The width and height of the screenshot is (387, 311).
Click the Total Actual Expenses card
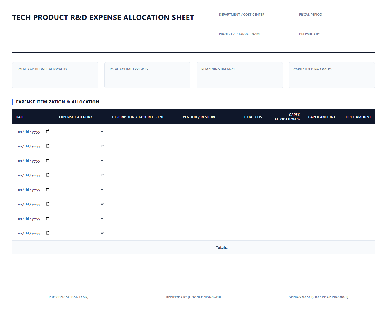(x=147, y=75)
